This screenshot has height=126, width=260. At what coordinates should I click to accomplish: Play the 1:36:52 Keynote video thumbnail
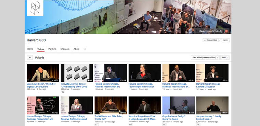tap(212, 73)
